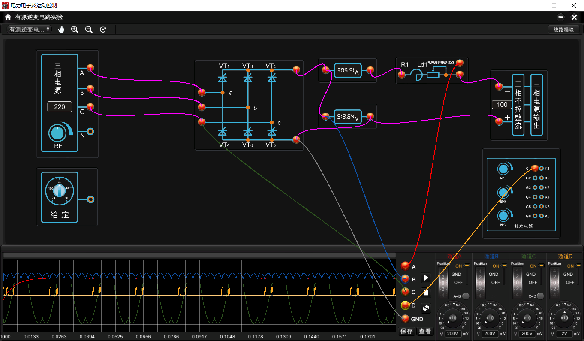This screenshot has height=341, width=584.
Task: Click the 220 voltage value field
Action: [x=60, y=107]
